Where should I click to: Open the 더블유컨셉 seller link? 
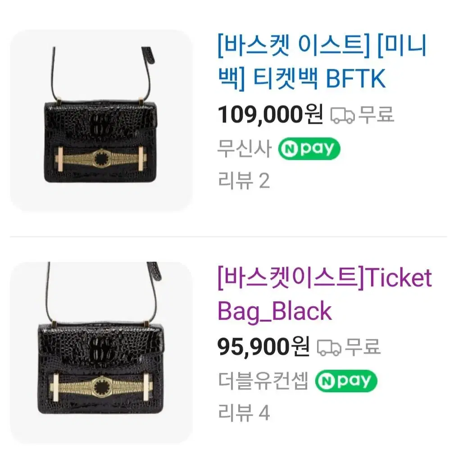263,381
